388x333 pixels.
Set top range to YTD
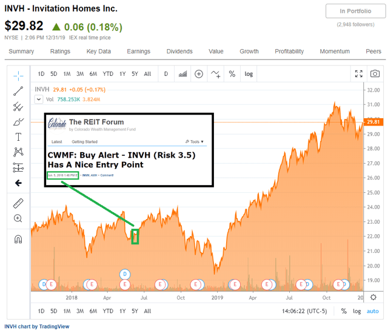[108, 74]
